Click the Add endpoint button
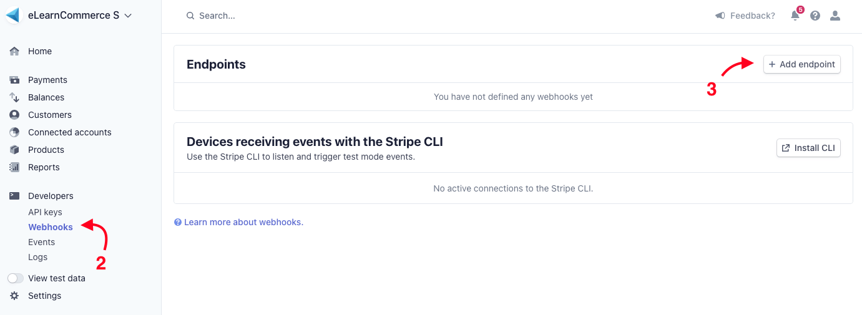Image resolution: width=862 pixels, height=315 pixels. [x=802, y=64]
